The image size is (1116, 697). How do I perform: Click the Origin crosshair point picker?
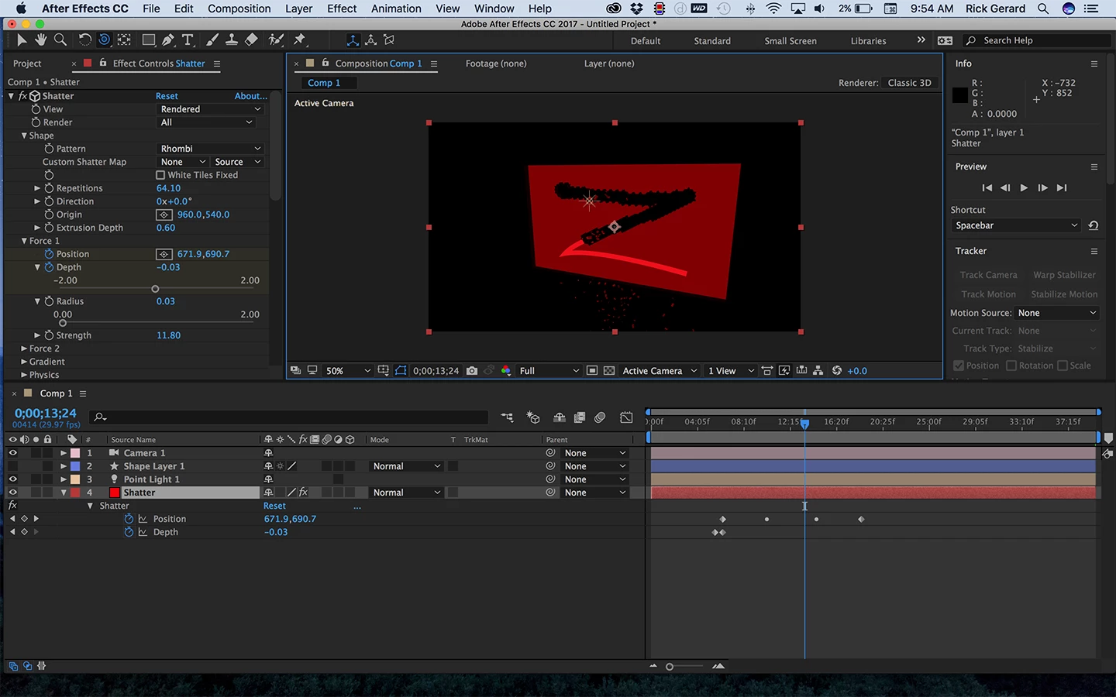click(x=164, y=215)
